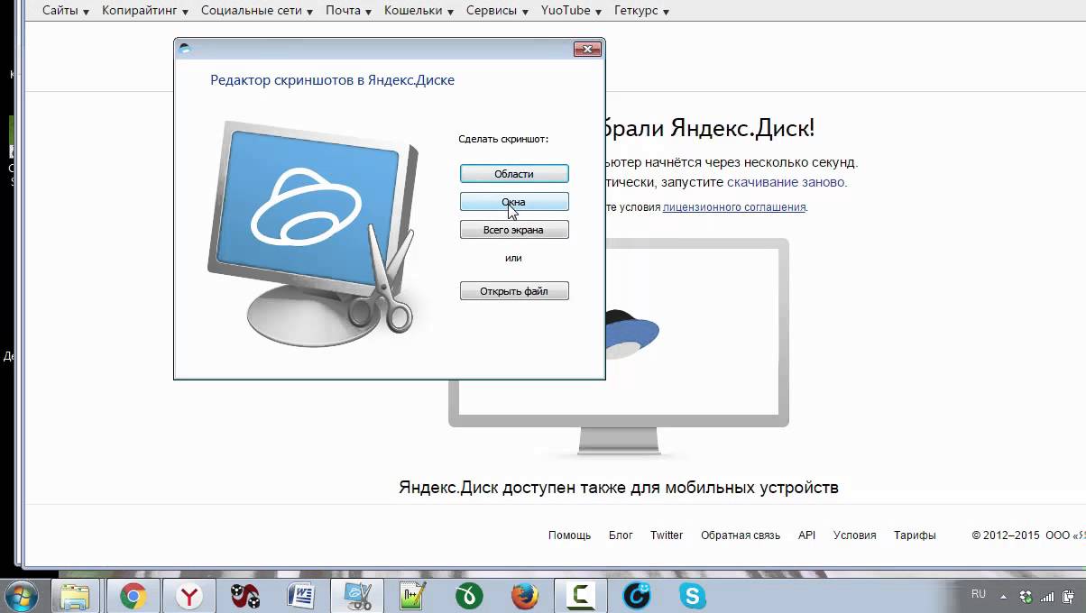Click the Тарифы footer link
Screen dimensions: 1086x613
[x=915, y=535]
